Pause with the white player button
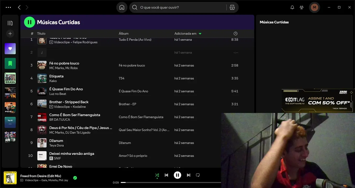This screenshot has width=355, height=188. pyautogui.click(x=177, y=175)
